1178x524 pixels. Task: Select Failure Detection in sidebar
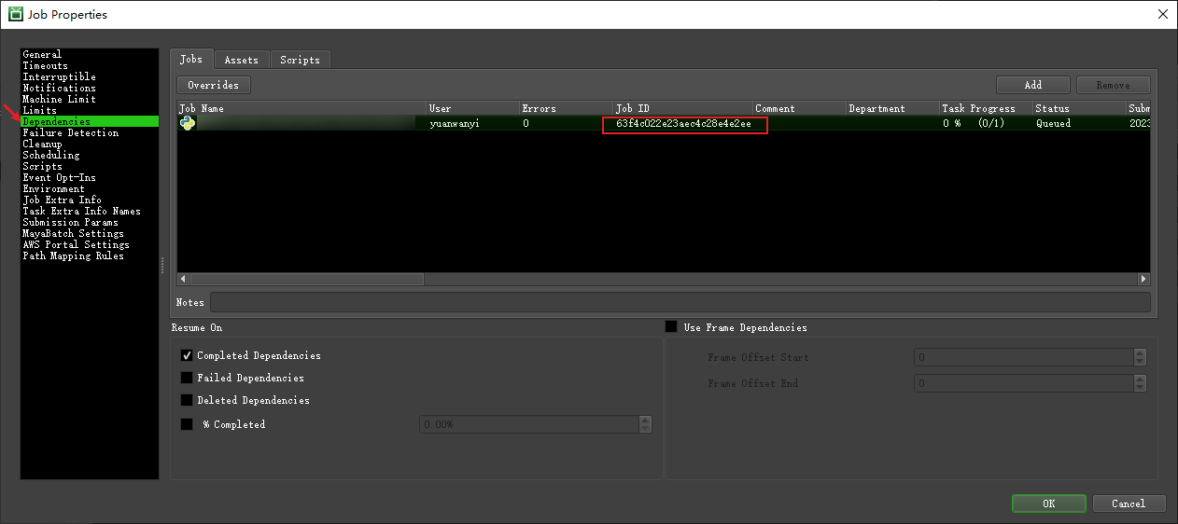(x=70, y=132)
